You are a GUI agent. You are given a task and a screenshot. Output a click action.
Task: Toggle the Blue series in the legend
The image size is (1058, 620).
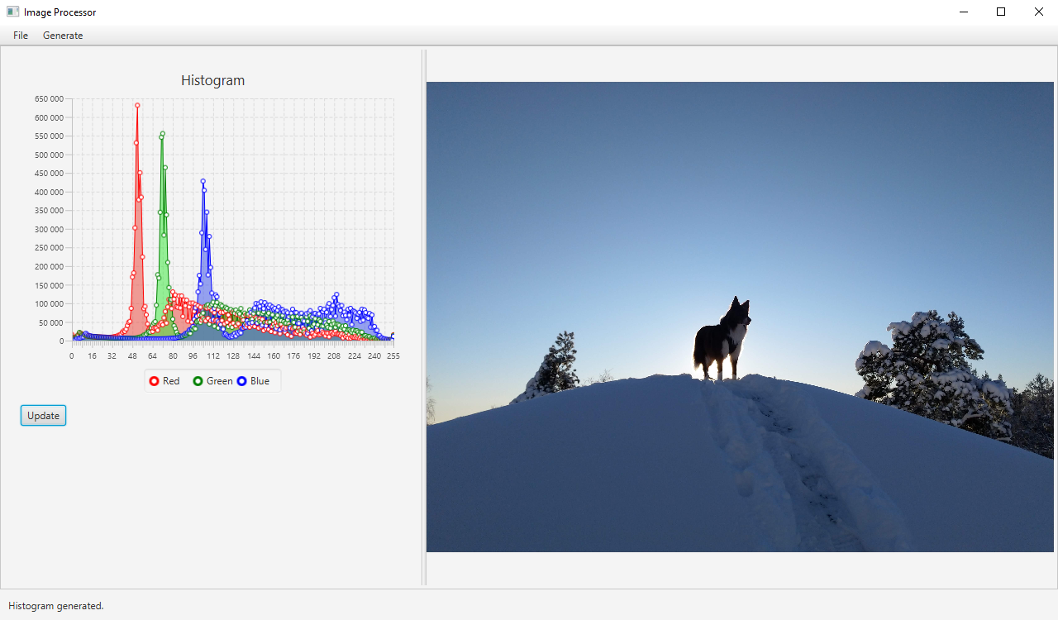tap(259, 381)
